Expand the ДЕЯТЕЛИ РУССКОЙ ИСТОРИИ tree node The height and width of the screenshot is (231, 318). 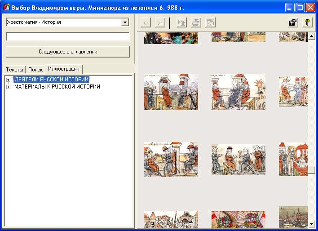click(8, 80)
